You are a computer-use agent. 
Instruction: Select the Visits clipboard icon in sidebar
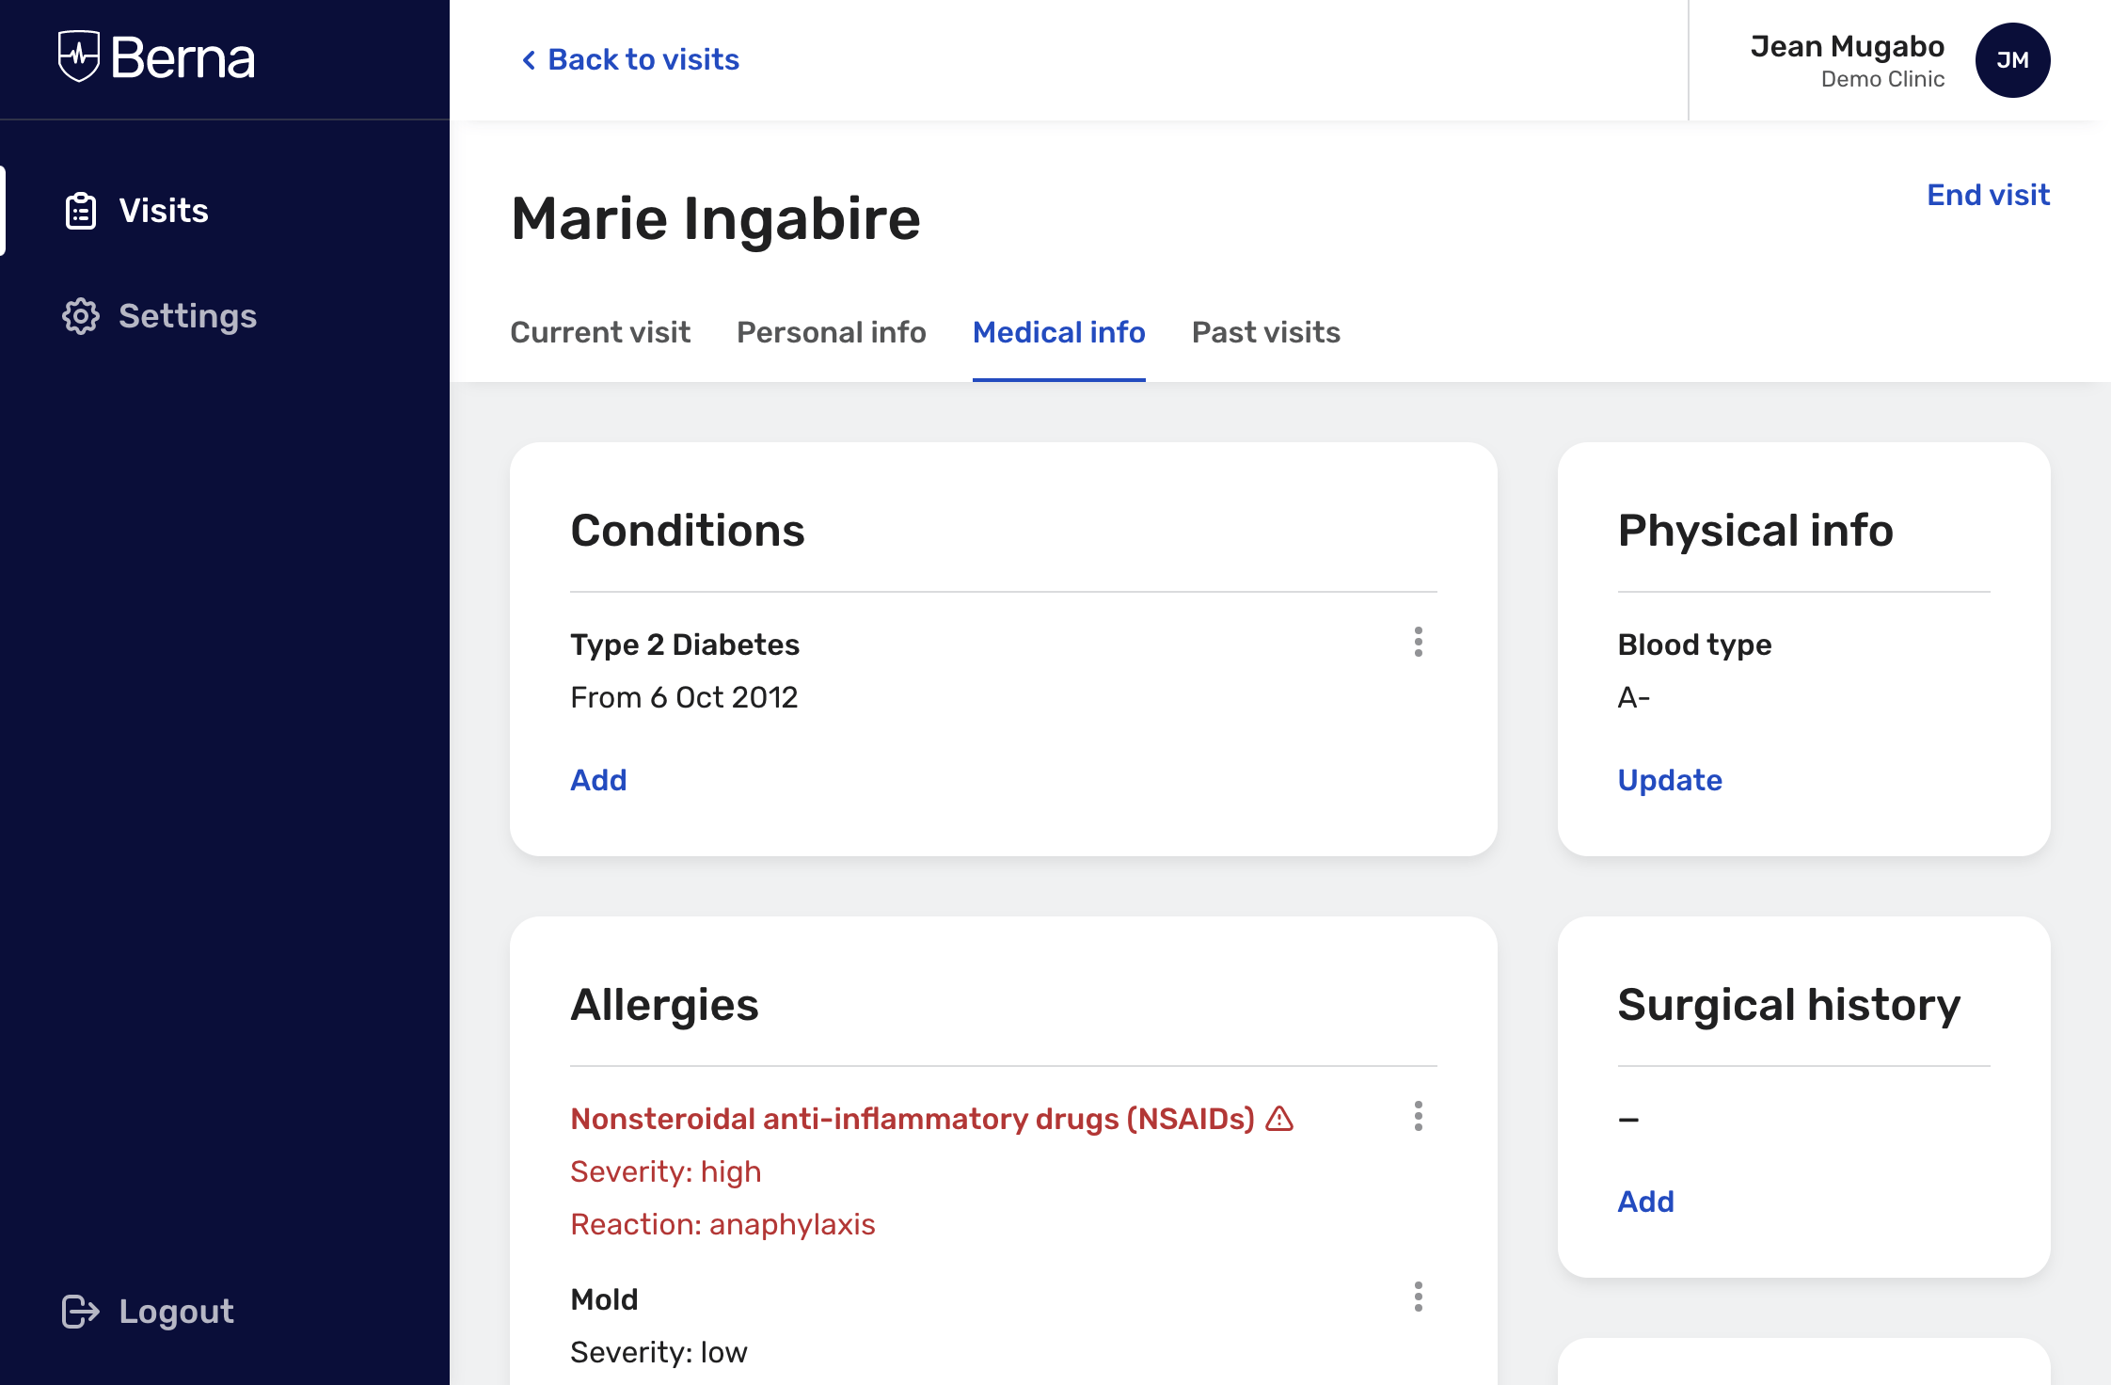point(79,210)
